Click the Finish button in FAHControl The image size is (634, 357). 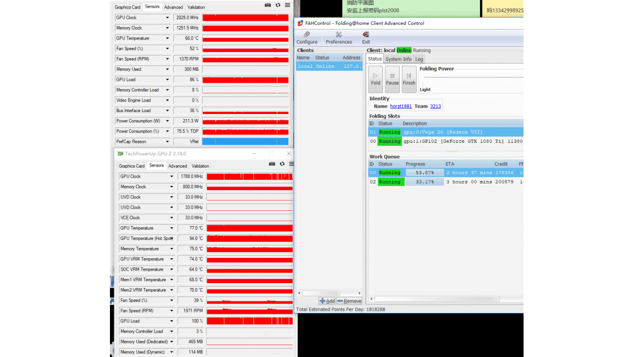coord(409,79)
